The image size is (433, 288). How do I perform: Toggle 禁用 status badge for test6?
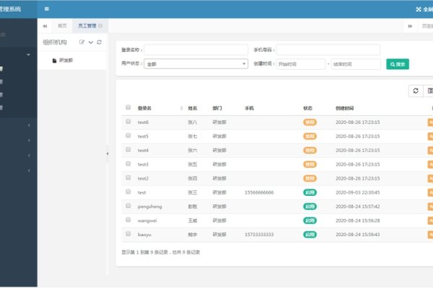coord(310,122)
